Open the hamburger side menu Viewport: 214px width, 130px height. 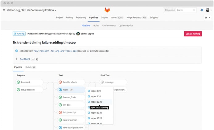click(4, 10)
